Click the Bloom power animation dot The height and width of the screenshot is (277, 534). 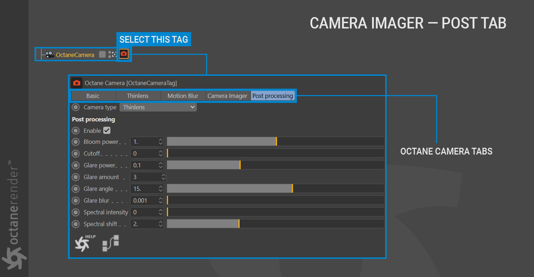point(76,142)
